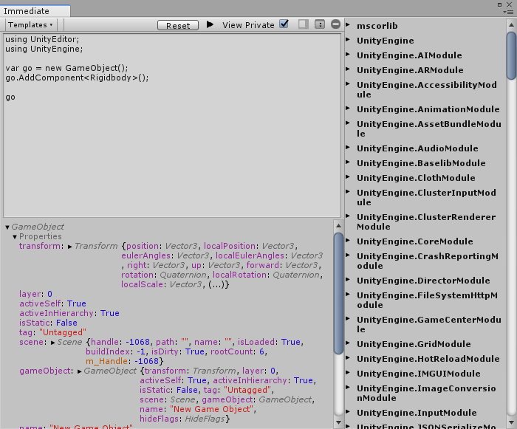Collapse the Properties group
This screenshot has height=429, width=517.
(x=15, y=237)
